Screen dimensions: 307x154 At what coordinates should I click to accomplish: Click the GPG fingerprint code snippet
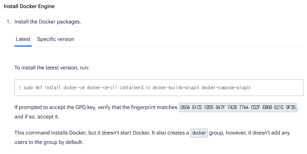coord(238,107)
